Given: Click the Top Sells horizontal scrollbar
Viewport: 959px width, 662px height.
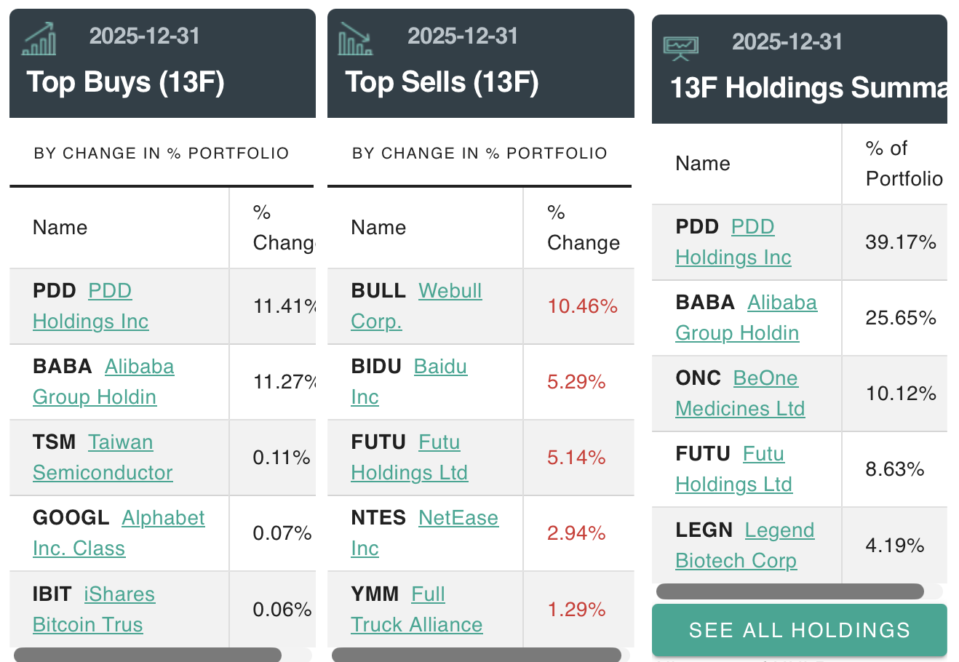Looking at the screenshot, I should (476, 654).
